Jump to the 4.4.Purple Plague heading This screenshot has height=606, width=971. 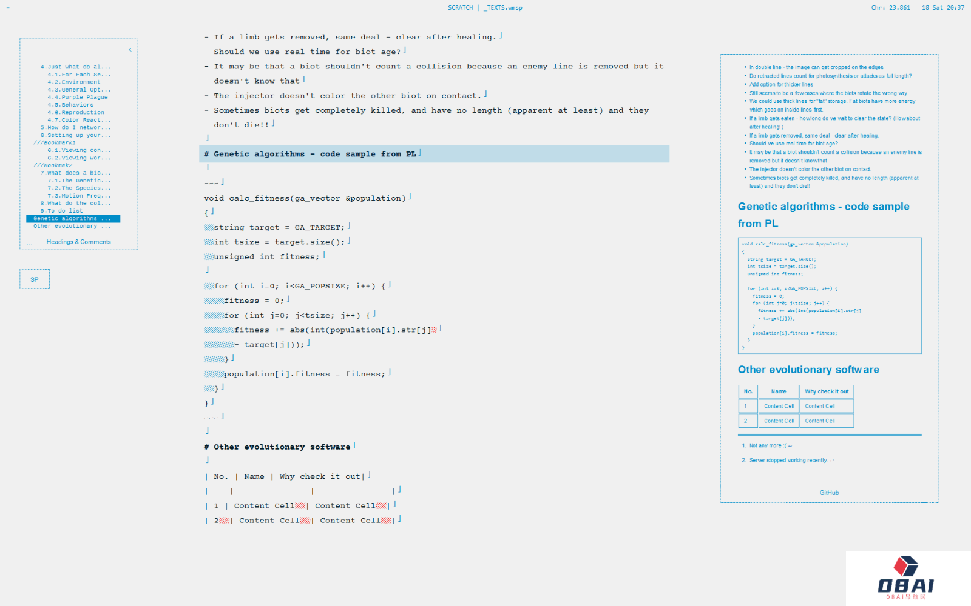click(78, 97)
